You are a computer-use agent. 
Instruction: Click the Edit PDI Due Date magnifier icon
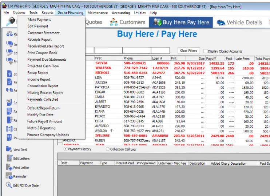(x=9, y=185)
